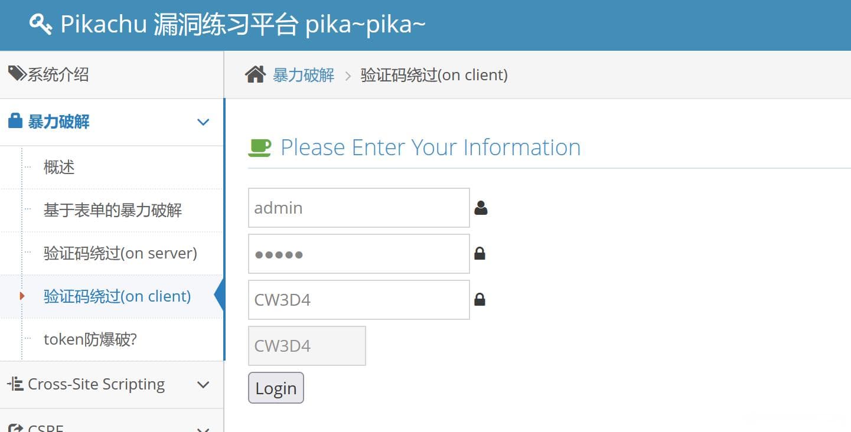Select 验证码绕过(on server) menu item
Viewport: 851px width, 432px height.
(120, 253)
